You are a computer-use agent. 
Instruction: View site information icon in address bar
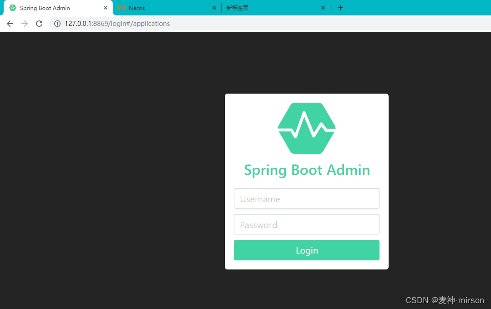57,24
